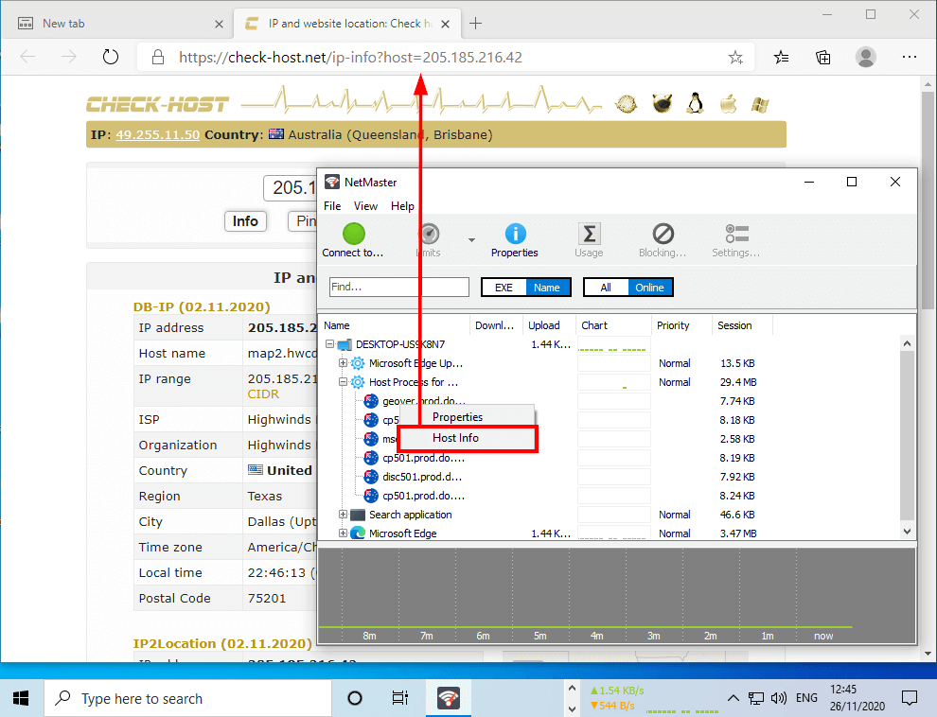Screen dimensions: 937x717
Task: Open Blocking... toolbar icon
Action: coord(663,235)
